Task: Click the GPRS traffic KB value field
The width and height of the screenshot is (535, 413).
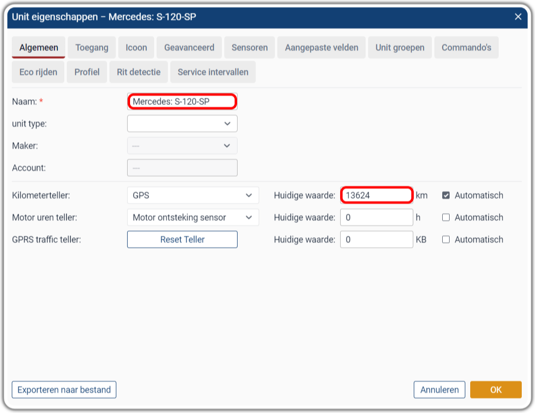Action: pos(376,240)
